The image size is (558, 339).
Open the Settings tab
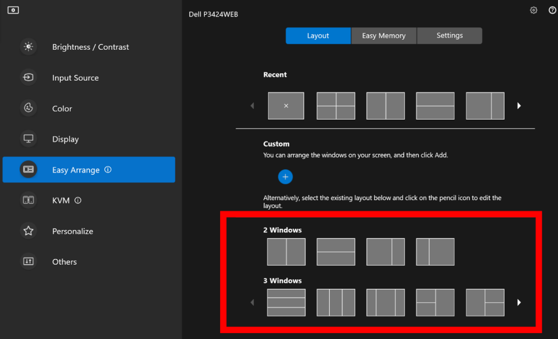pos(449,35)
